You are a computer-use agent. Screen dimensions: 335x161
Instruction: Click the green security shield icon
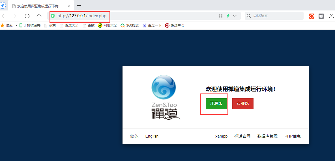[53, 16]
